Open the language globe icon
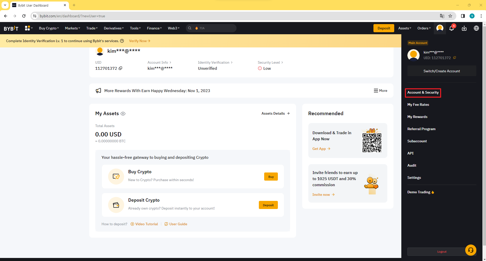 pyautogui.click(x=476, y=28)
